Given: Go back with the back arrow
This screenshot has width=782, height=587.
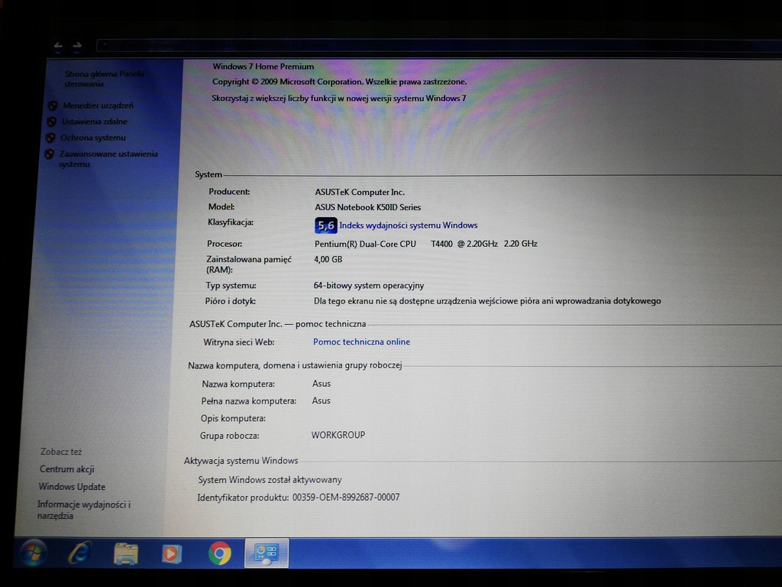Looking at the screenshot, I should coord(58,47).
